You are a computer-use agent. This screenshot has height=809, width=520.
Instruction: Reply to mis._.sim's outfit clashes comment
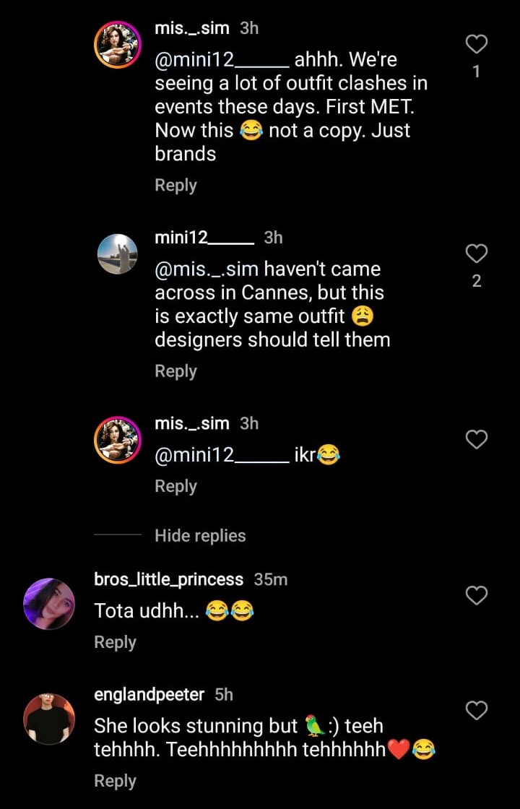tap(175, 186)
